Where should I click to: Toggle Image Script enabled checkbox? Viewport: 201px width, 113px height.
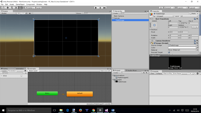pyautogui.click(x=155, y=43)
